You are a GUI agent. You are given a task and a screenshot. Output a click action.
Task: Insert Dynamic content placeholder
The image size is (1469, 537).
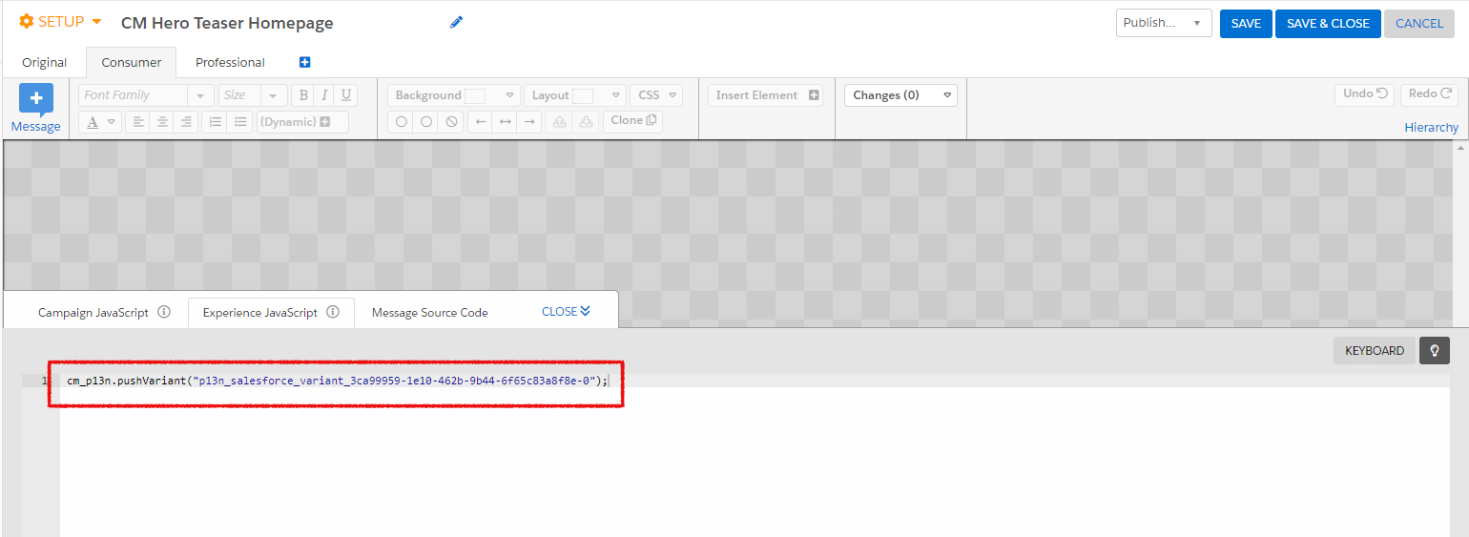pos(302,122)
